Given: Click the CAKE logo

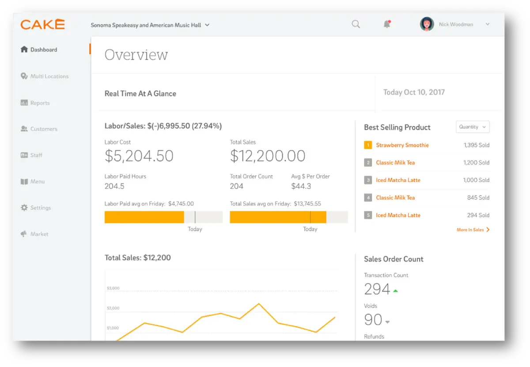Looking at the screenshot, I should click(x=42, y=24).
